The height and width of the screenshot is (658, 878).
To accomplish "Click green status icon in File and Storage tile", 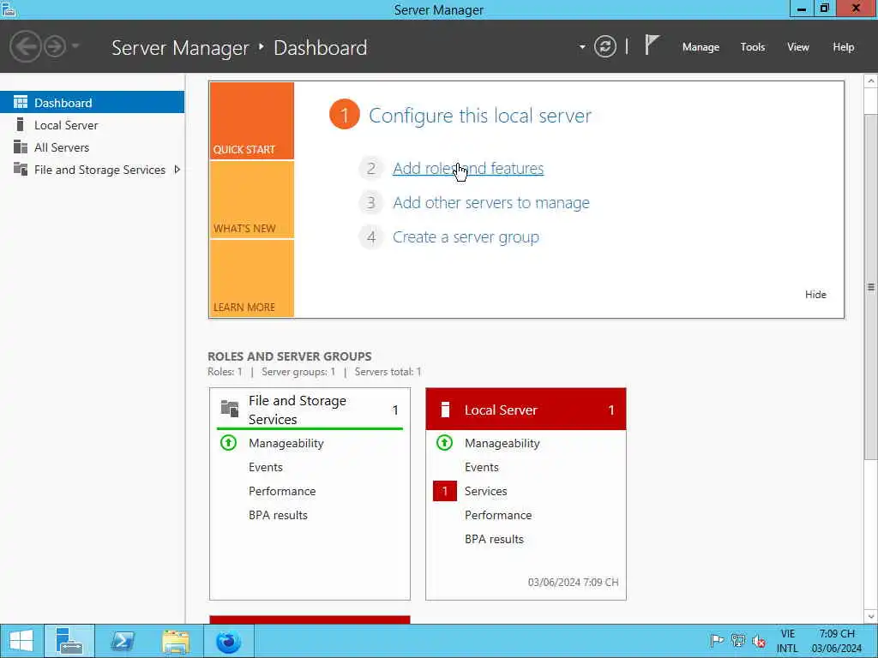I will (x=228, y=443).
